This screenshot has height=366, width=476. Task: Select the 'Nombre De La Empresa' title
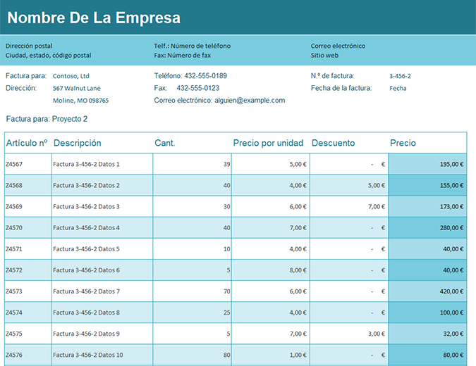click(94, 18)
